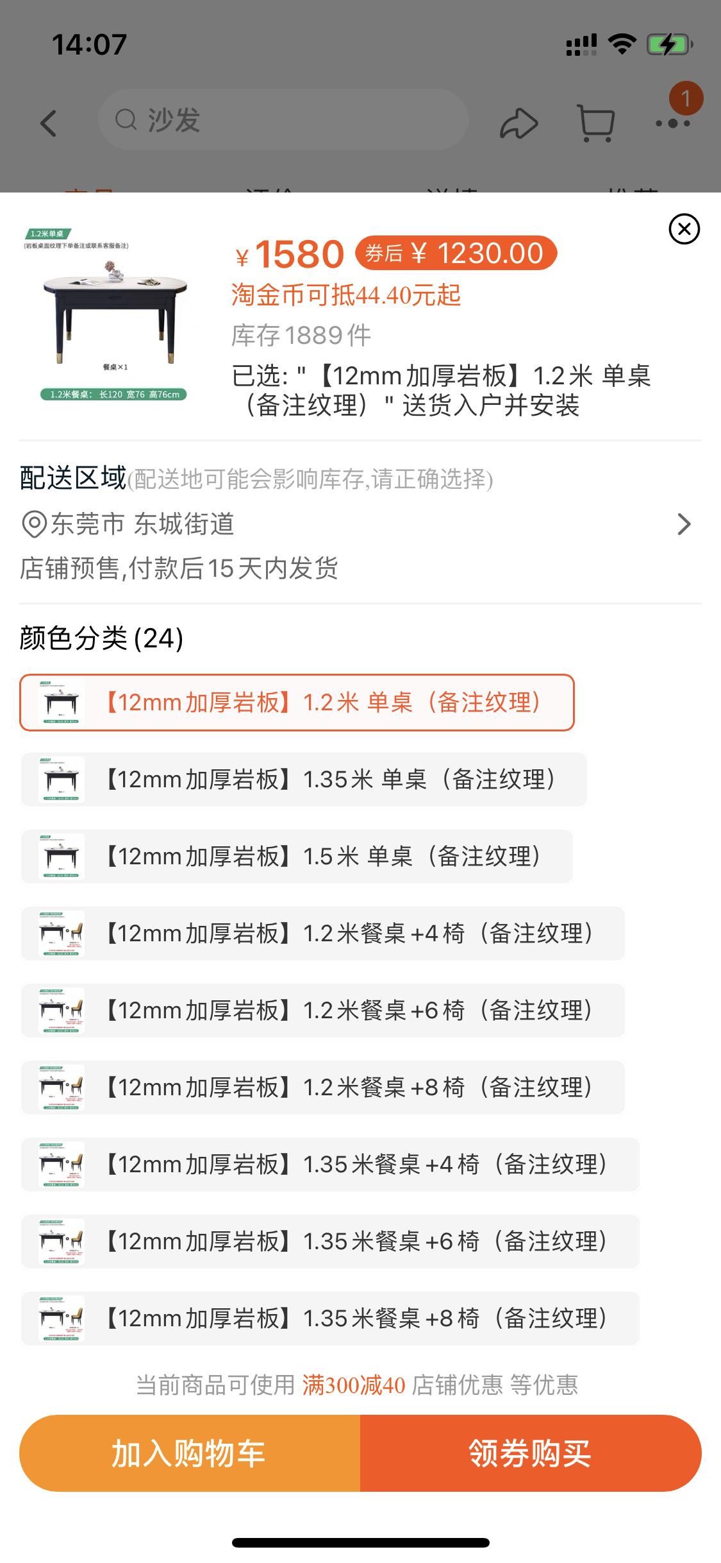
Task: Tap the search magnifier icon
Action: (126, 120)
